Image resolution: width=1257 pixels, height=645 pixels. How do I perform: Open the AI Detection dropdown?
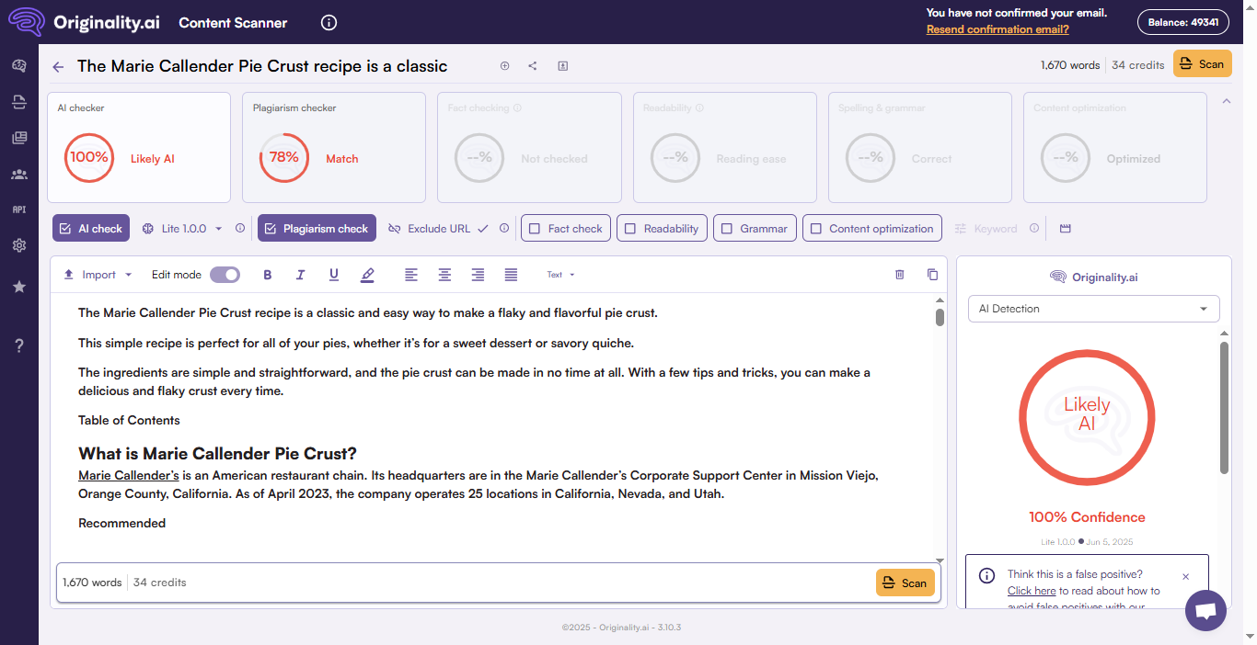click(x=1094, y=309)
